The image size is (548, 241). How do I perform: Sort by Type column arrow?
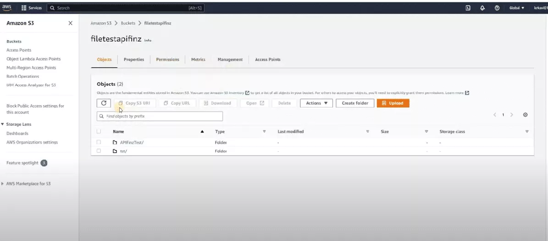[x=264, y=132]
